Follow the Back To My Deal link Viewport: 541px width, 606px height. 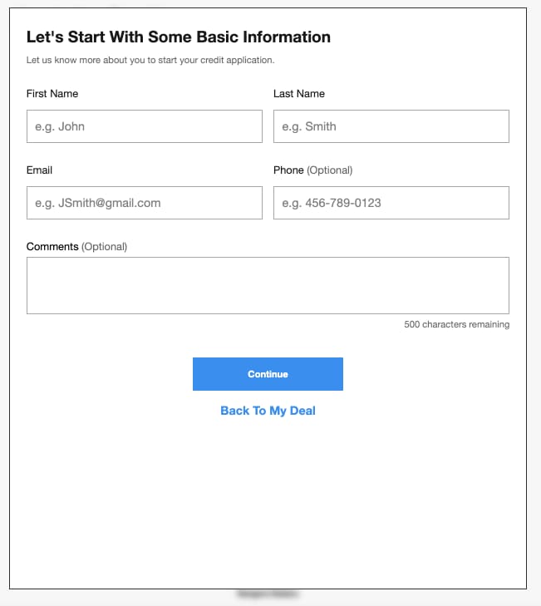click(268, 411)
